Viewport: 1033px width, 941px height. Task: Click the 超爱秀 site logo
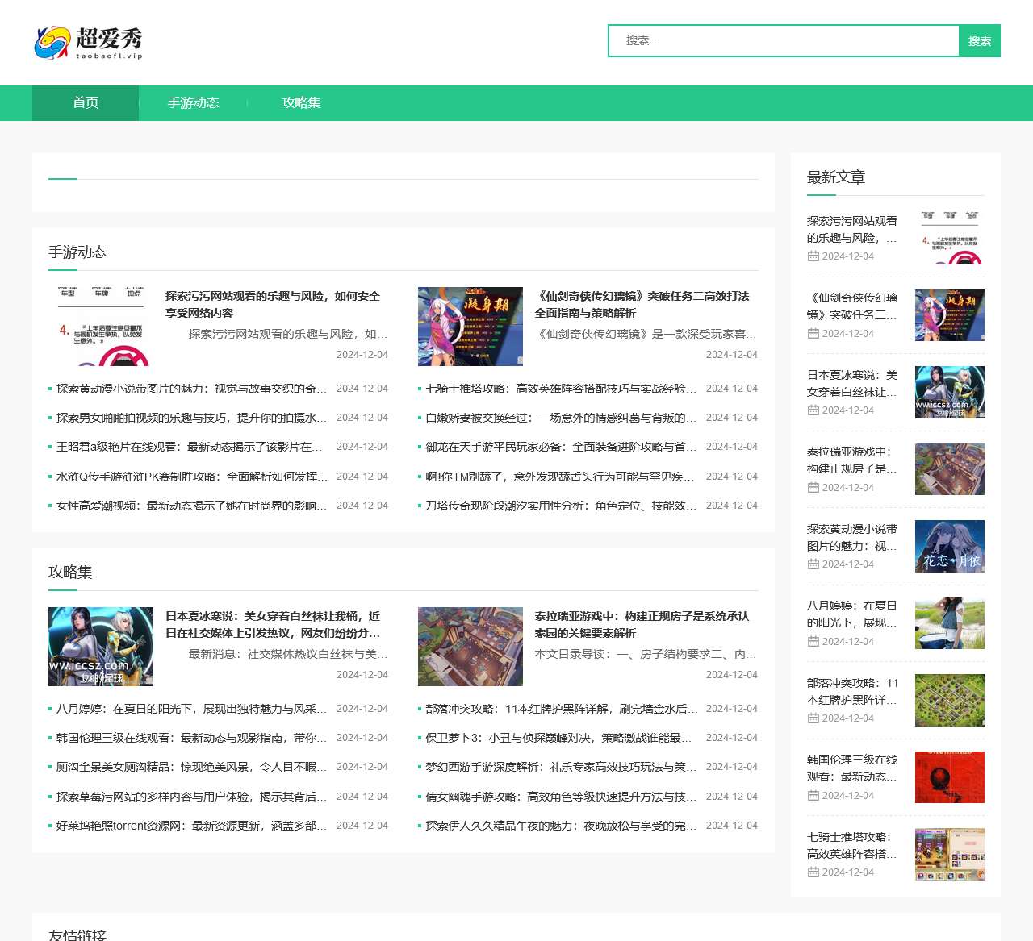tap(89, 42)
